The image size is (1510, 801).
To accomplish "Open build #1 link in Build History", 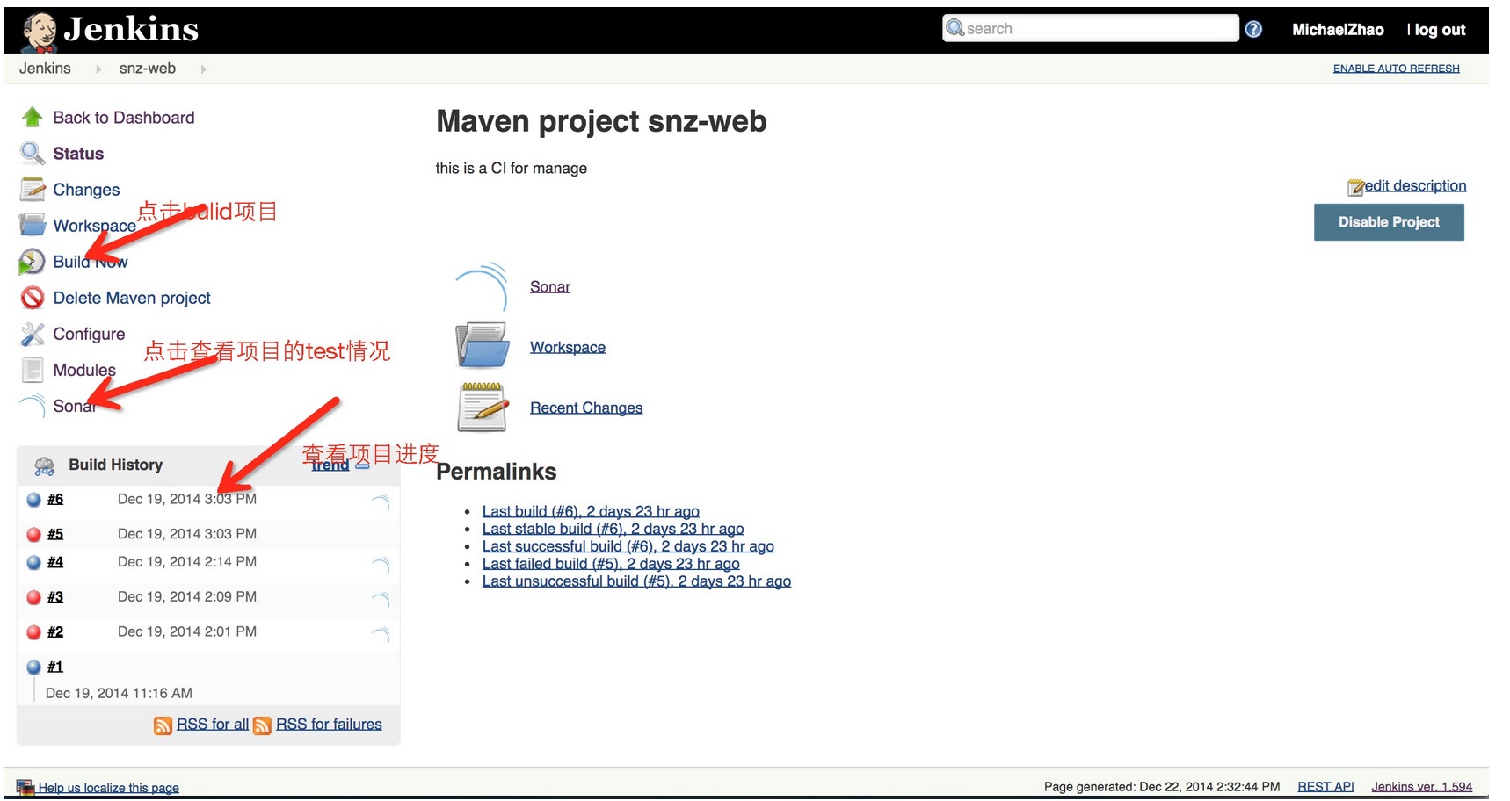I will [55, 667].
